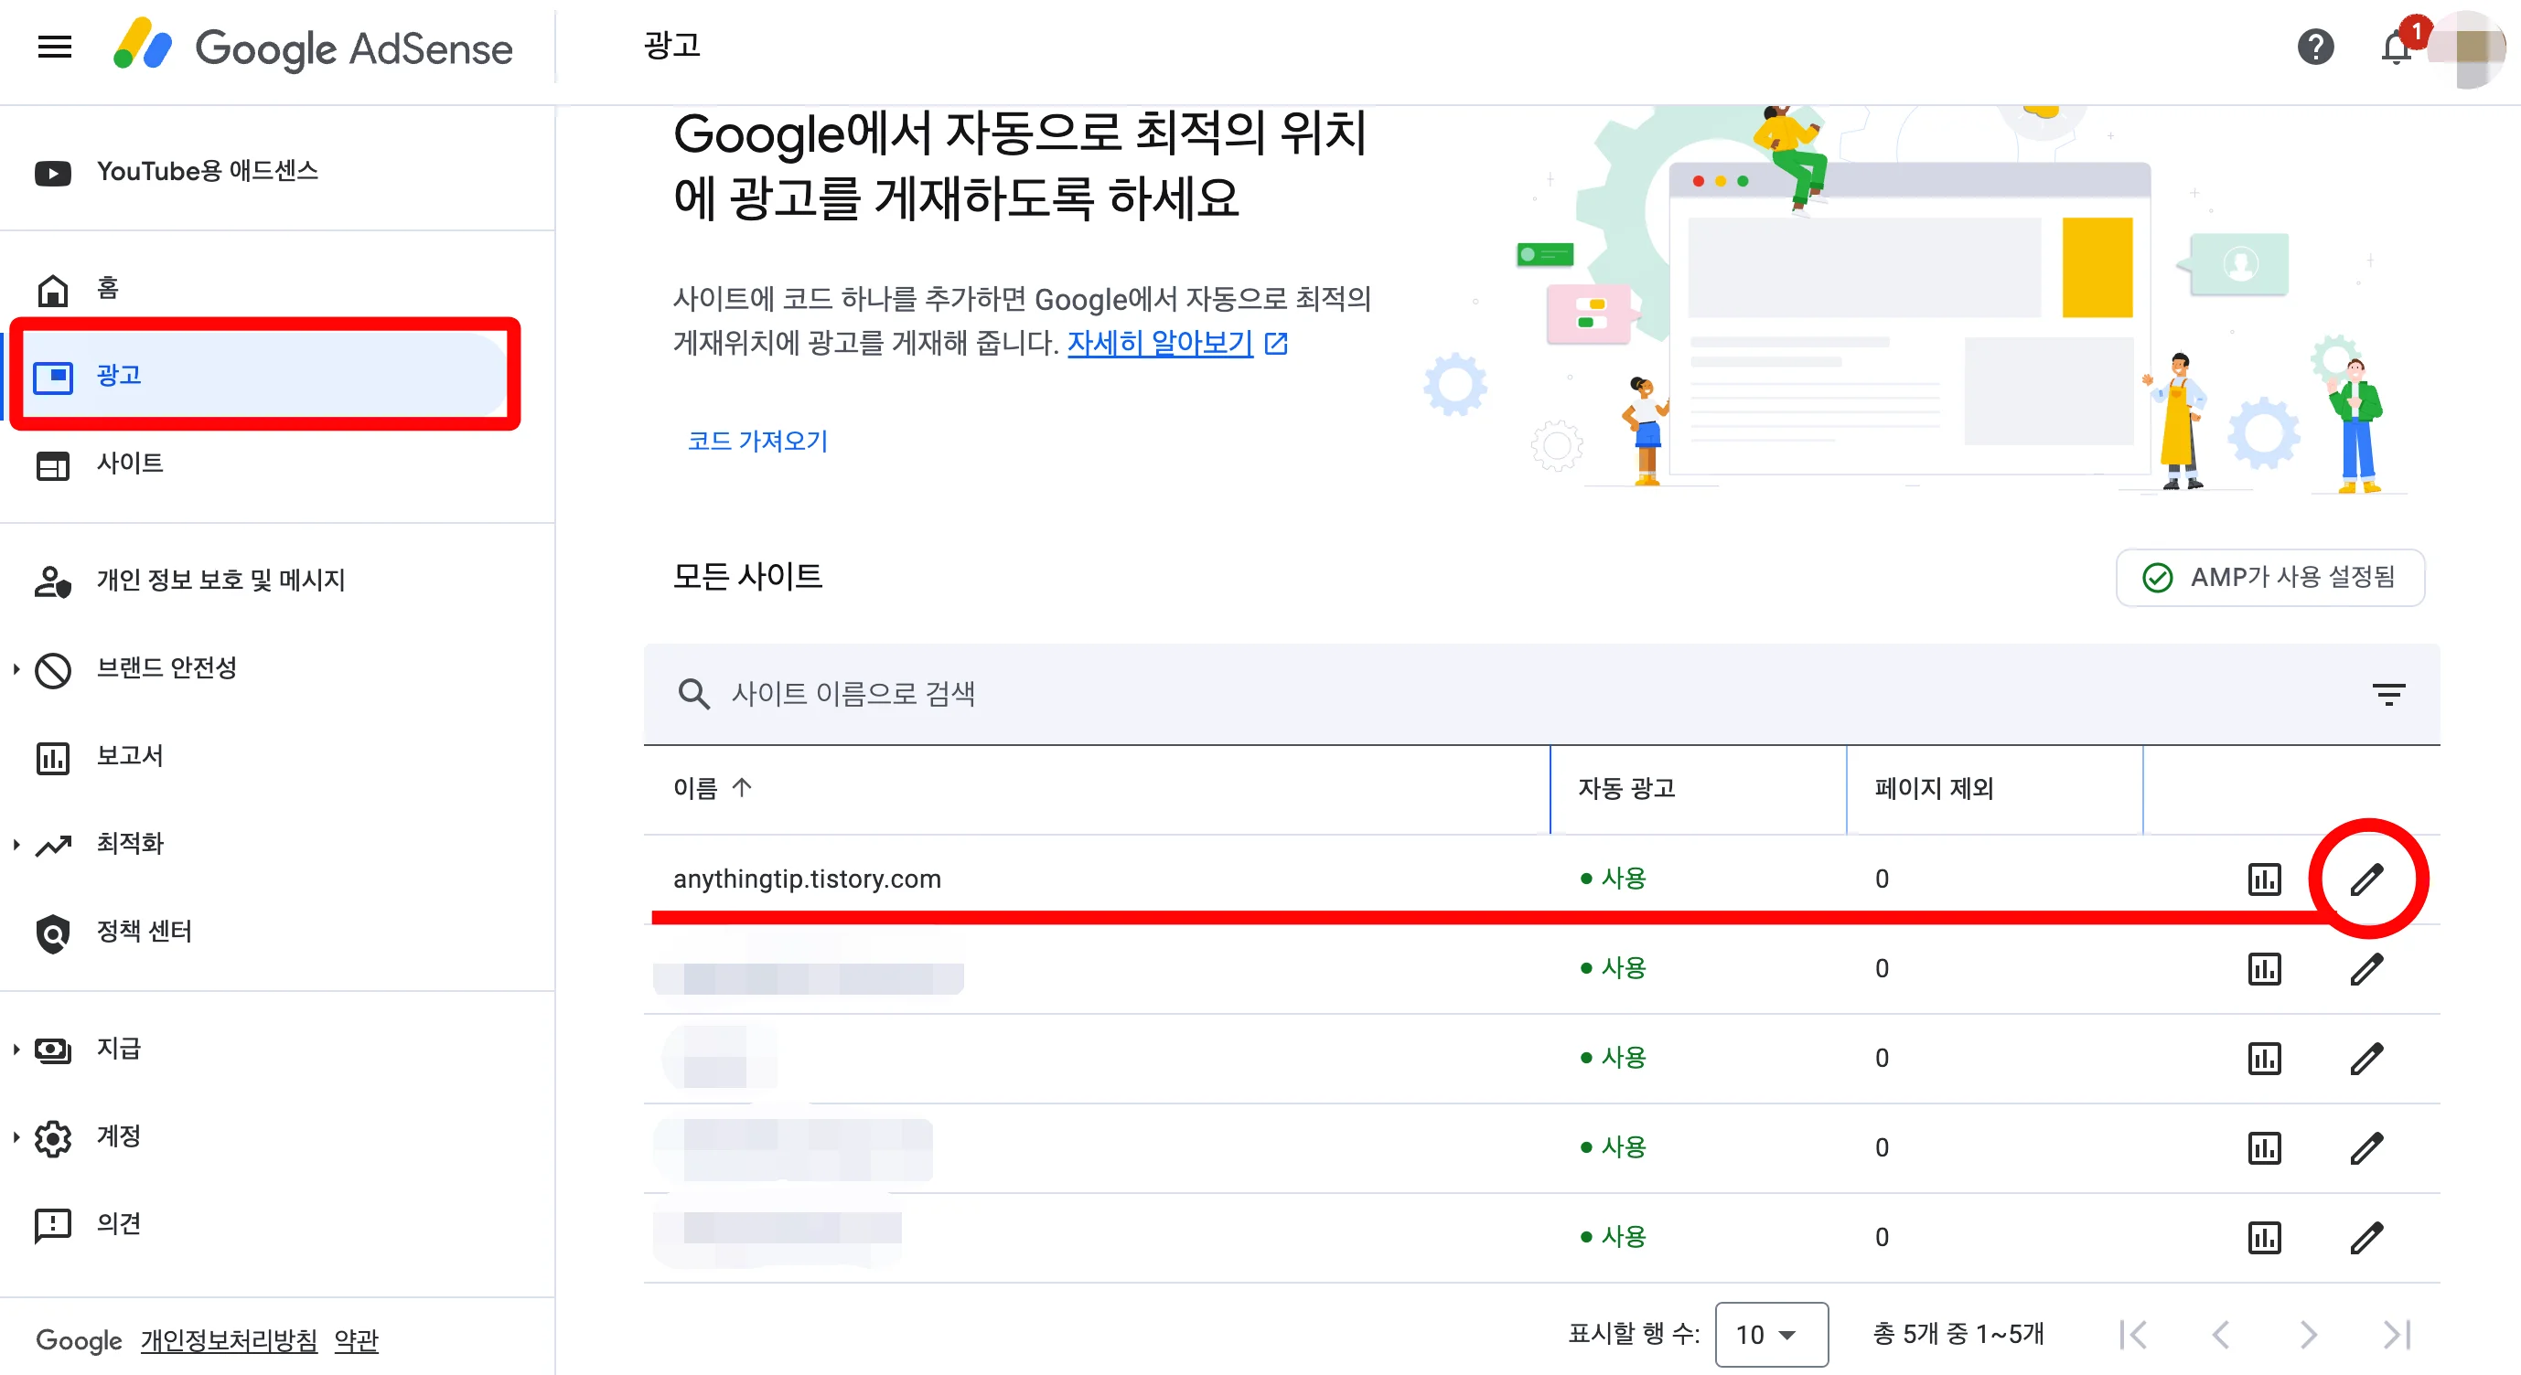
Task: Expand the 계정 section arrow
Action: click(16, 1137)
